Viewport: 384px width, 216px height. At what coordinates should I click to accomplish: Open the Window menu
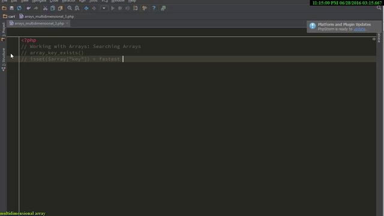tap(118, 1)
